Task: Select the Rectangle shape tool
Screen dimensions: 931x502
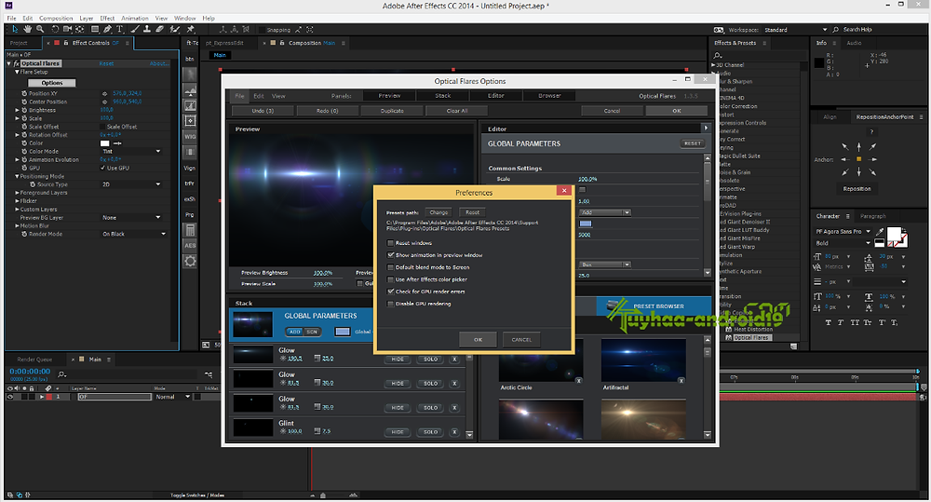Action: (x=95, y=29)
